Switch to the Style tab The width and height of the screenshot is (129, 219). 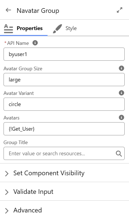click(65, 28)
